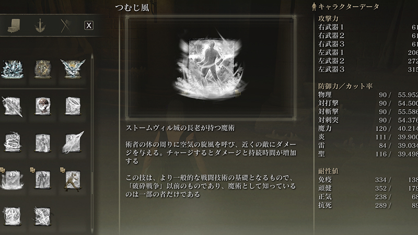Open the chair-shaped category tab
The height and width of the screenshot is (235, 418).
tap(14, 26)
